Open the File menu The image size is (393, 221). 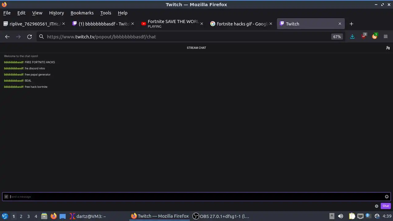7,13
